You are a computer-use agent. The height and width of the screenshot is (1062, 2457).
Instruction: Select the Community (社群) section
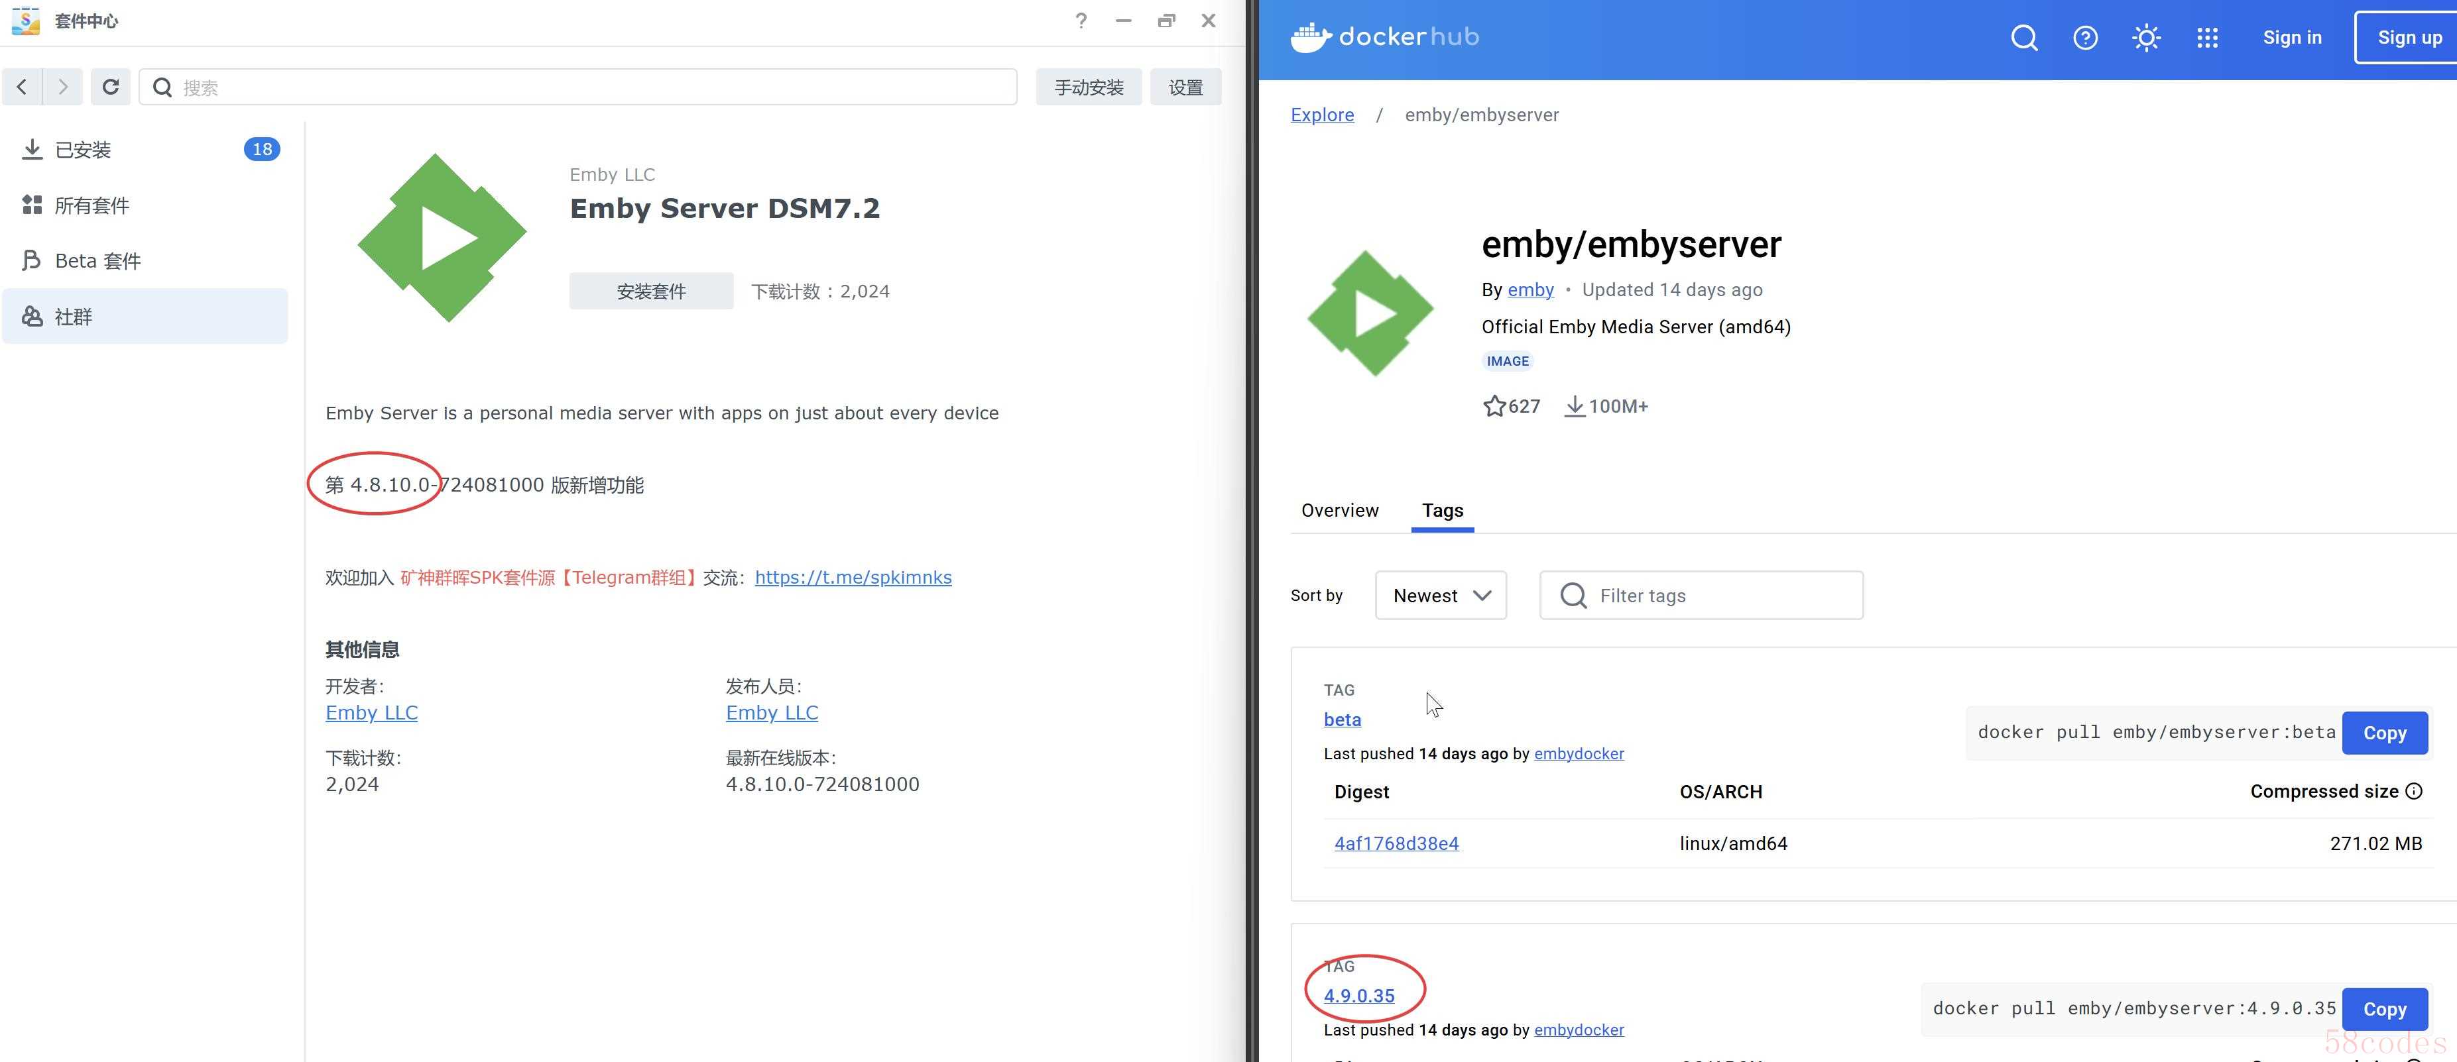tap(145, 317)
